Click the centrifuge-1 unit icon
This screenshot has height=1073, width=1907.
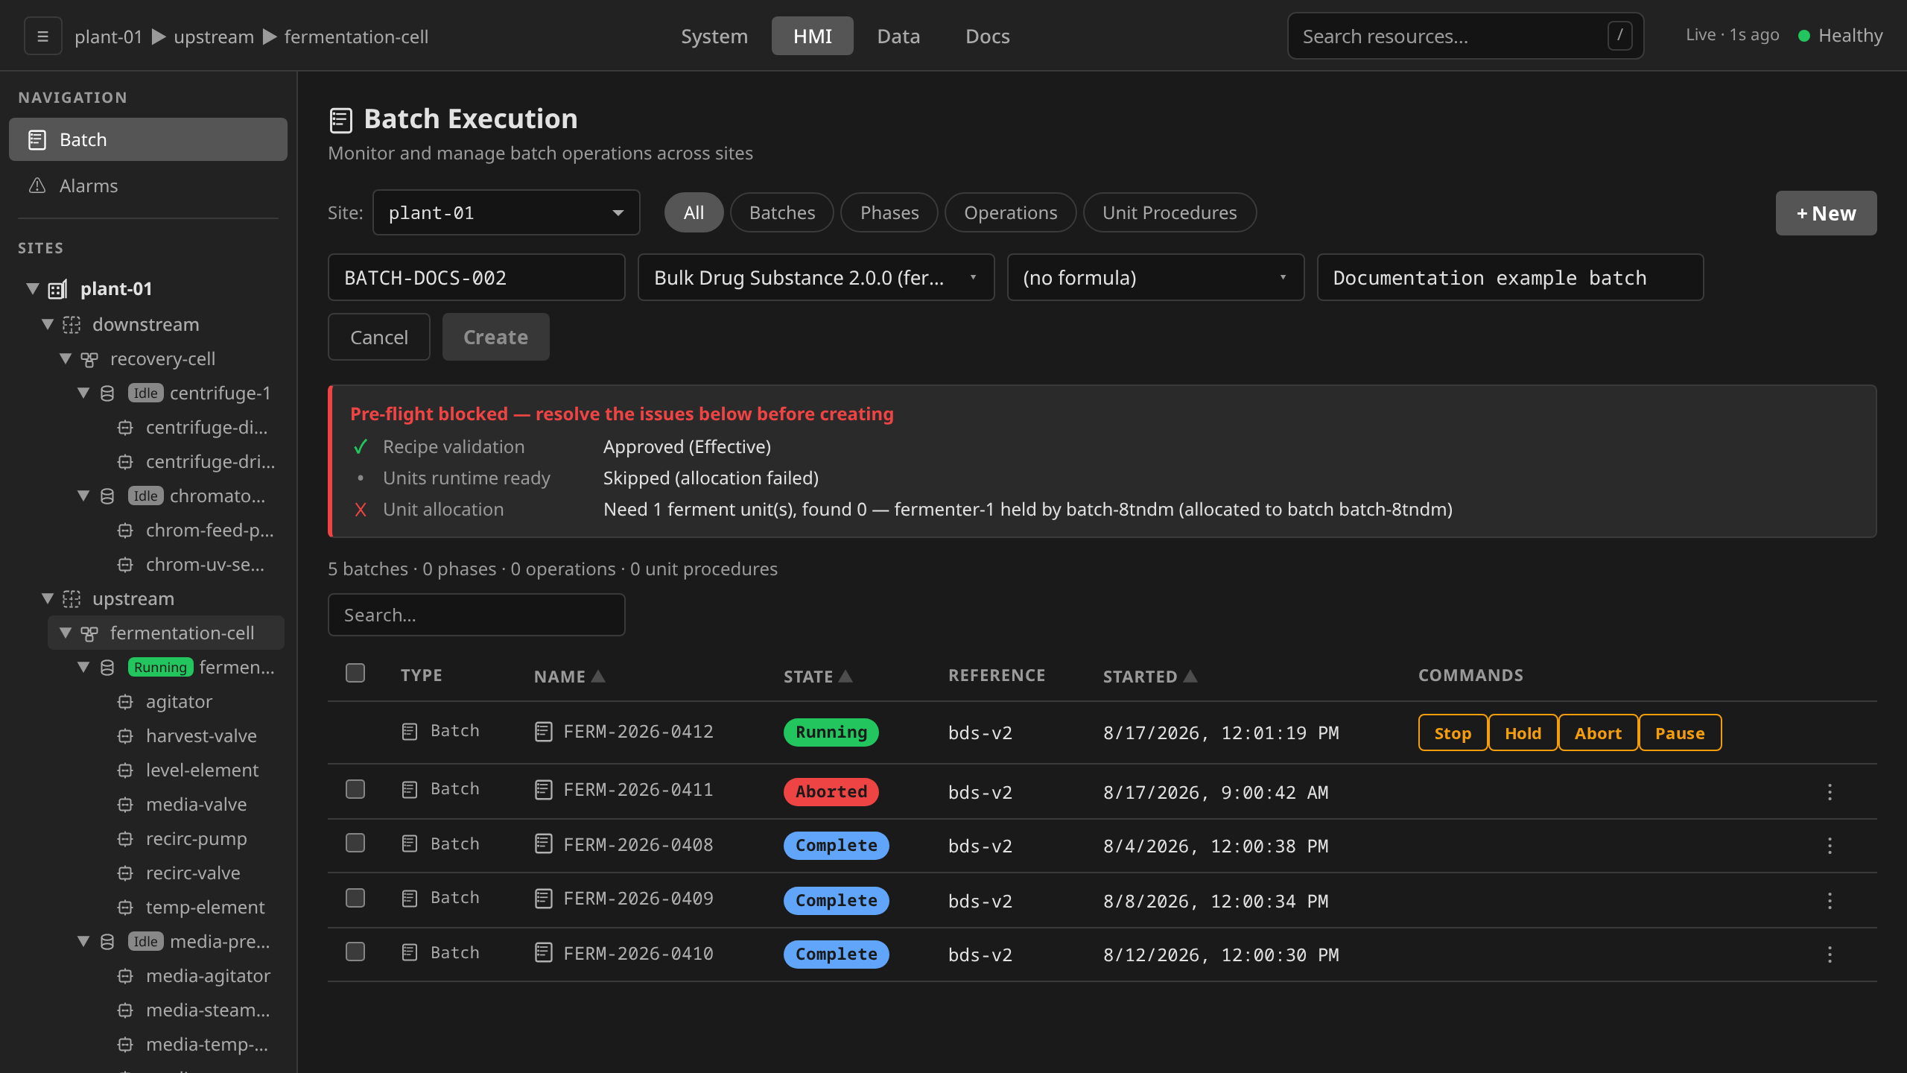pyautogui.click(x=107, y=393)
